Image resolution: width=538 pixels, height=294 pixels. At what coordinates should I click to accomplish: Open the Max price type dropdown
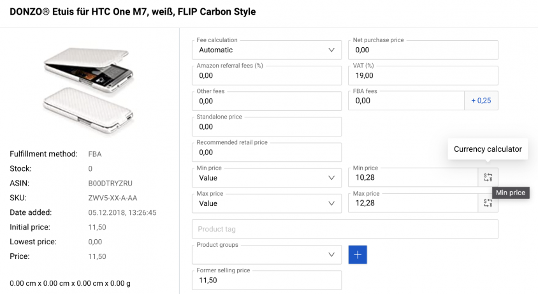pos(266,203)
